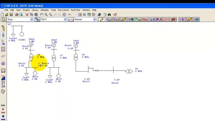Open the OLV1 presentation dropdown

(65, 19)
